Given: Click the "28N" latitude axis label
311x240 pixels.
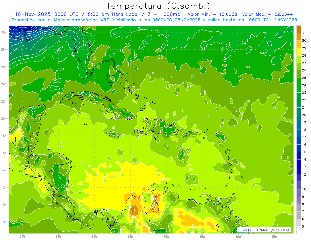Looking at the screenshot, I should coord(4,49).
